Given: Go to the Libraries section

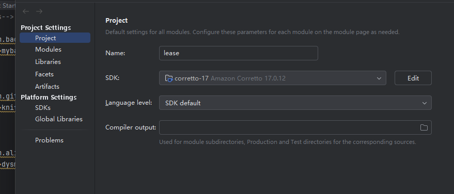Looking at the screenshot, I should 48,62.
